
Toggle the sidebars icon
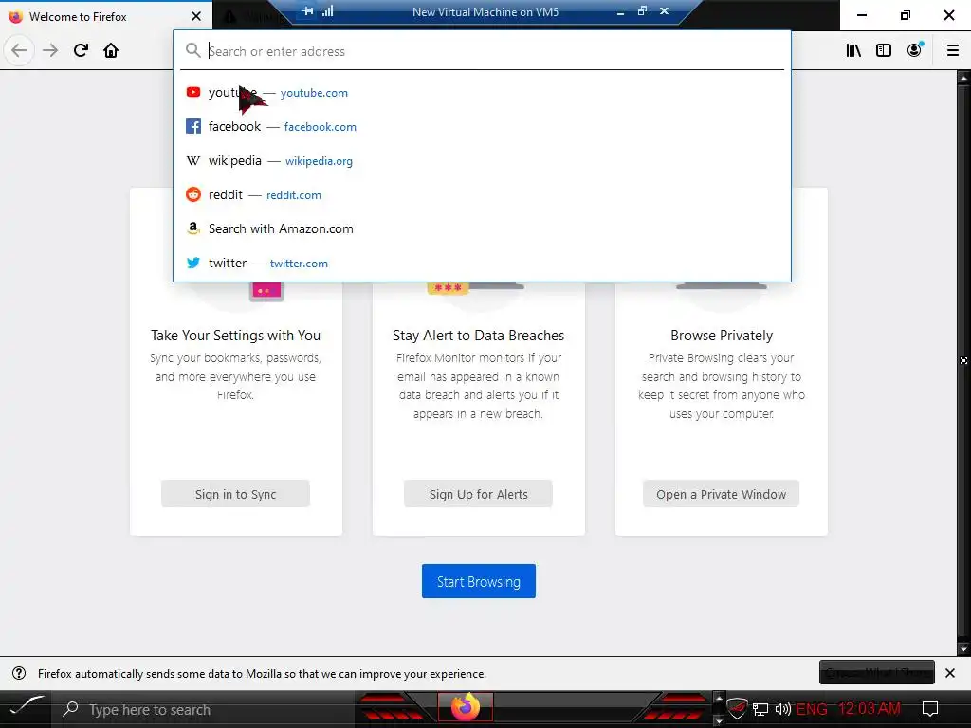pyautogui.click(x=884, y=50)
